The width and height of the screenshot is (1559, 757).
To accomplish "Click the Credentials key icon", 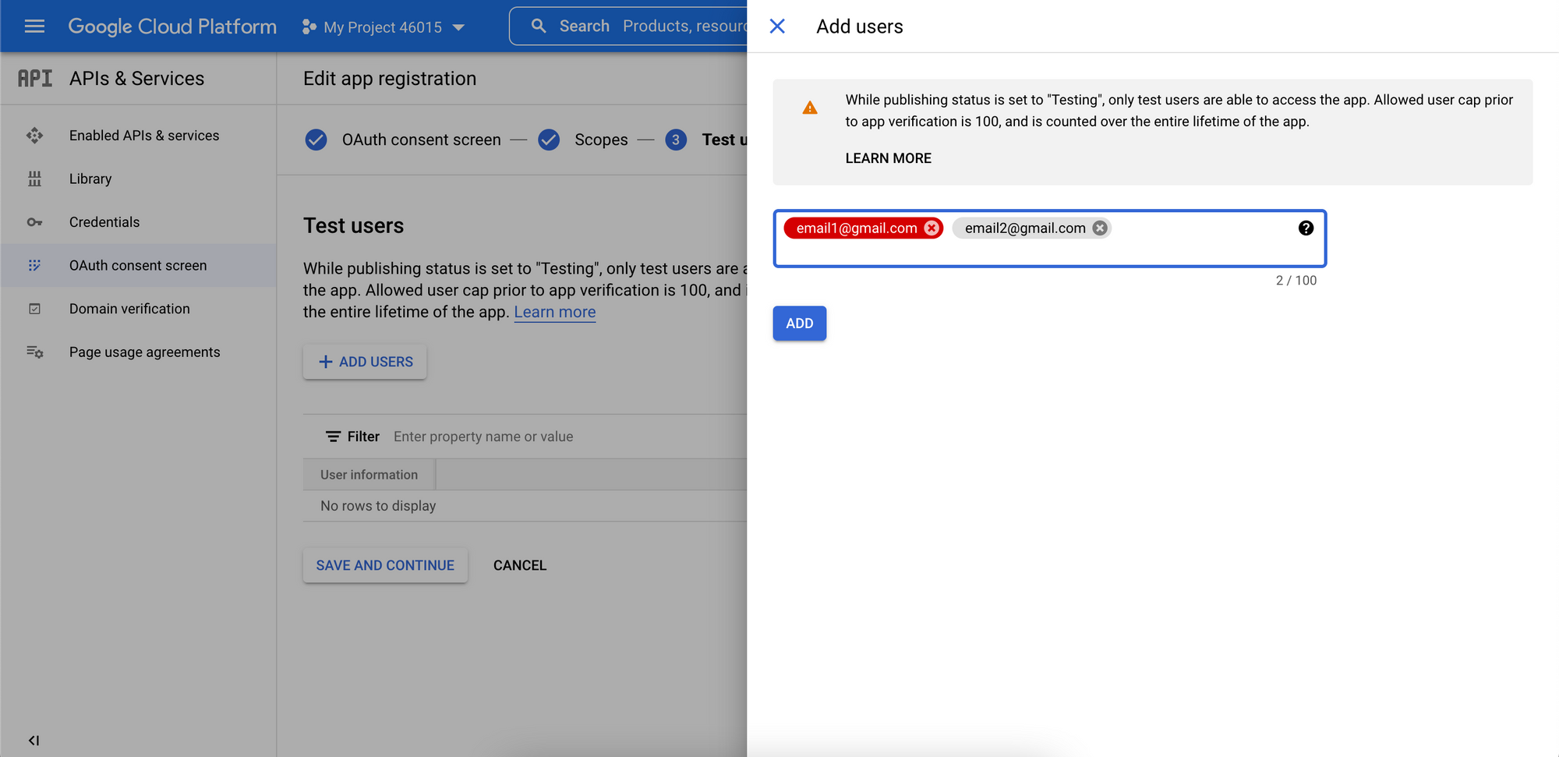I will 34,222.
